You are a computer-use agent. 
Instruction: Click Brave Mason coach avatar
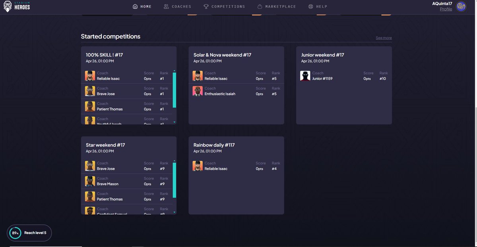pos(90,181)
